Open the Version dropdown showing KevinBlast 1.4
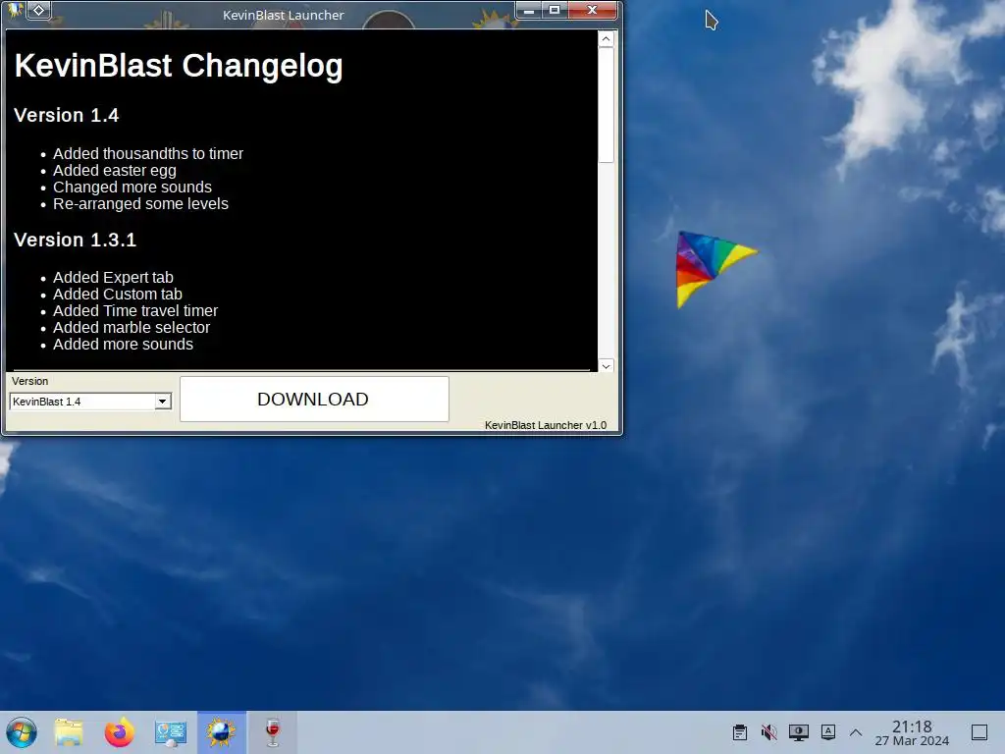Image resolution: width=1005 pixels, height=754 pixels. click(x=90, y=402)
